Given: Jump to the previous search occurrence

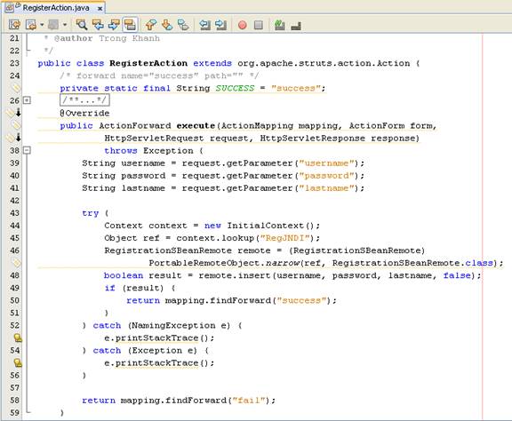Looking at the screenshot, I should (98, 25).
